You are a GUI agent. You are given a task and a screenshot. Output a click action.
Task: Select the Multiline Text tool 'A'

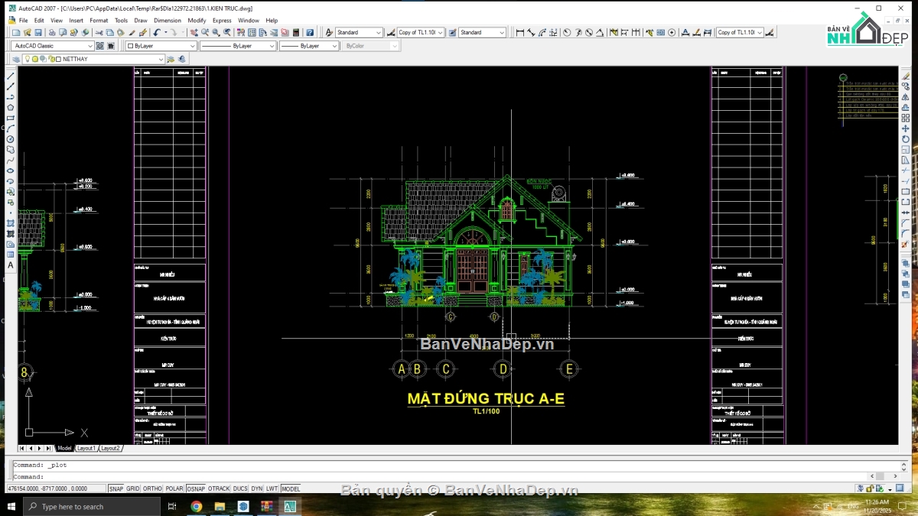pos(11,265)
